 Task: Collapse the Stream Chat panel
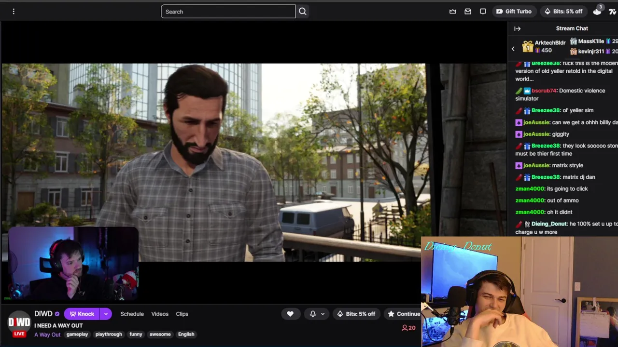pyautogui.click(x=517, y=28)
